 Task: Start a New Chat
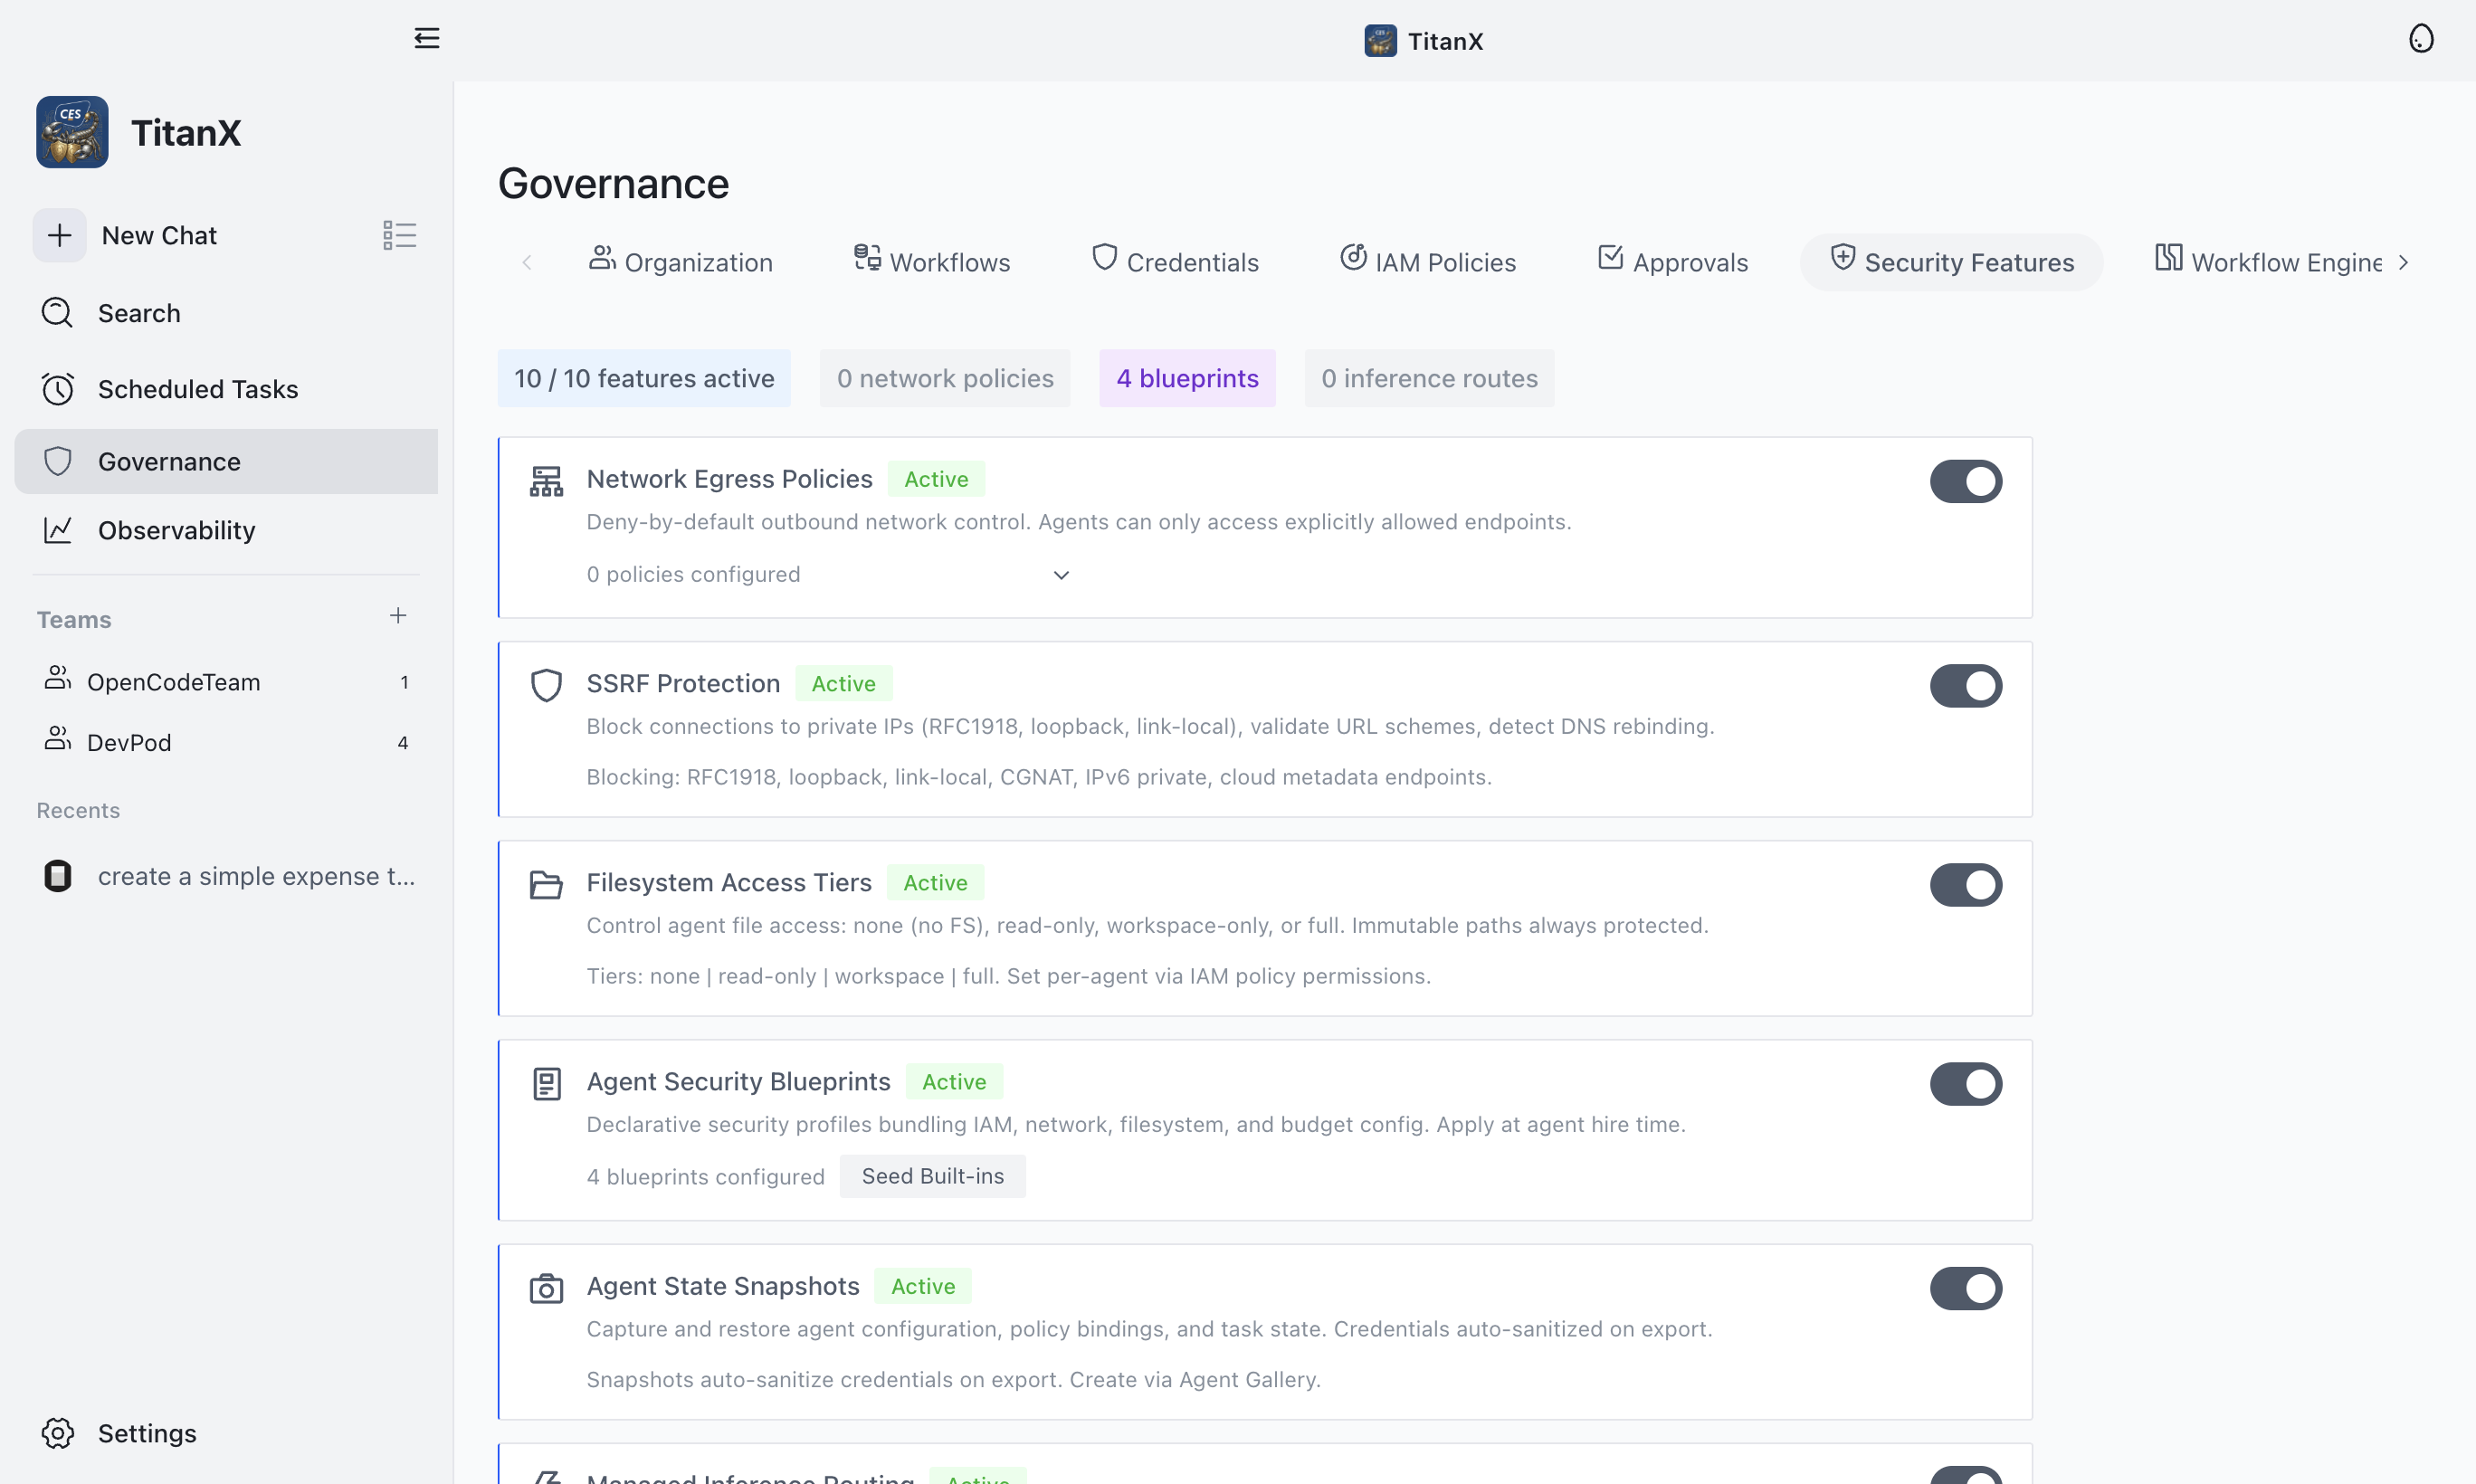click(x=158, y=235)
